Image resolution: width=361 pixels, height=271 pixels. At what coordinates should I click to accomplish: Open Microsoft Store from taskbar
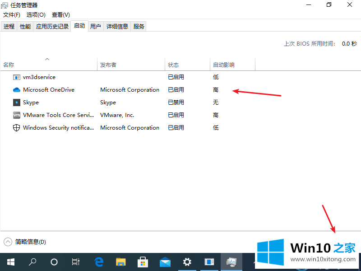(143, 262)
